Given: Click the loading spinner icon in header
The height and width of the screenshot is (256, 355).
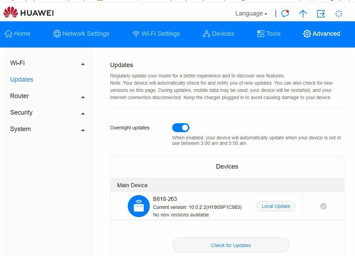Looking at the screenshot, I should (x=339, y=14).
